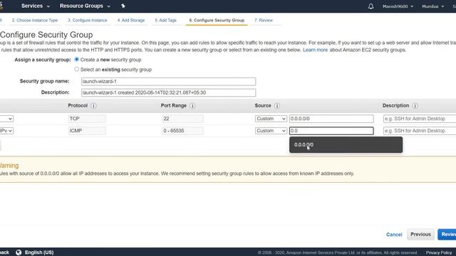Click the port range value 22
456x256 pixels.
point(182,119)
